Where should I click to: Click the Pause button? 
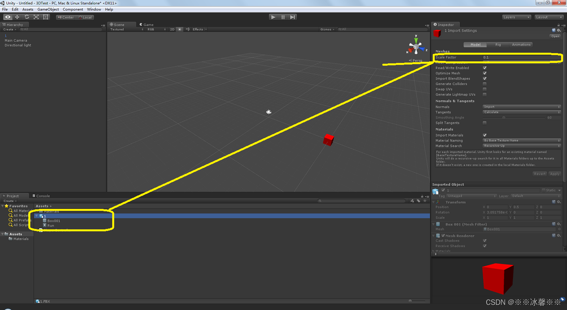(x=283, y=17)
